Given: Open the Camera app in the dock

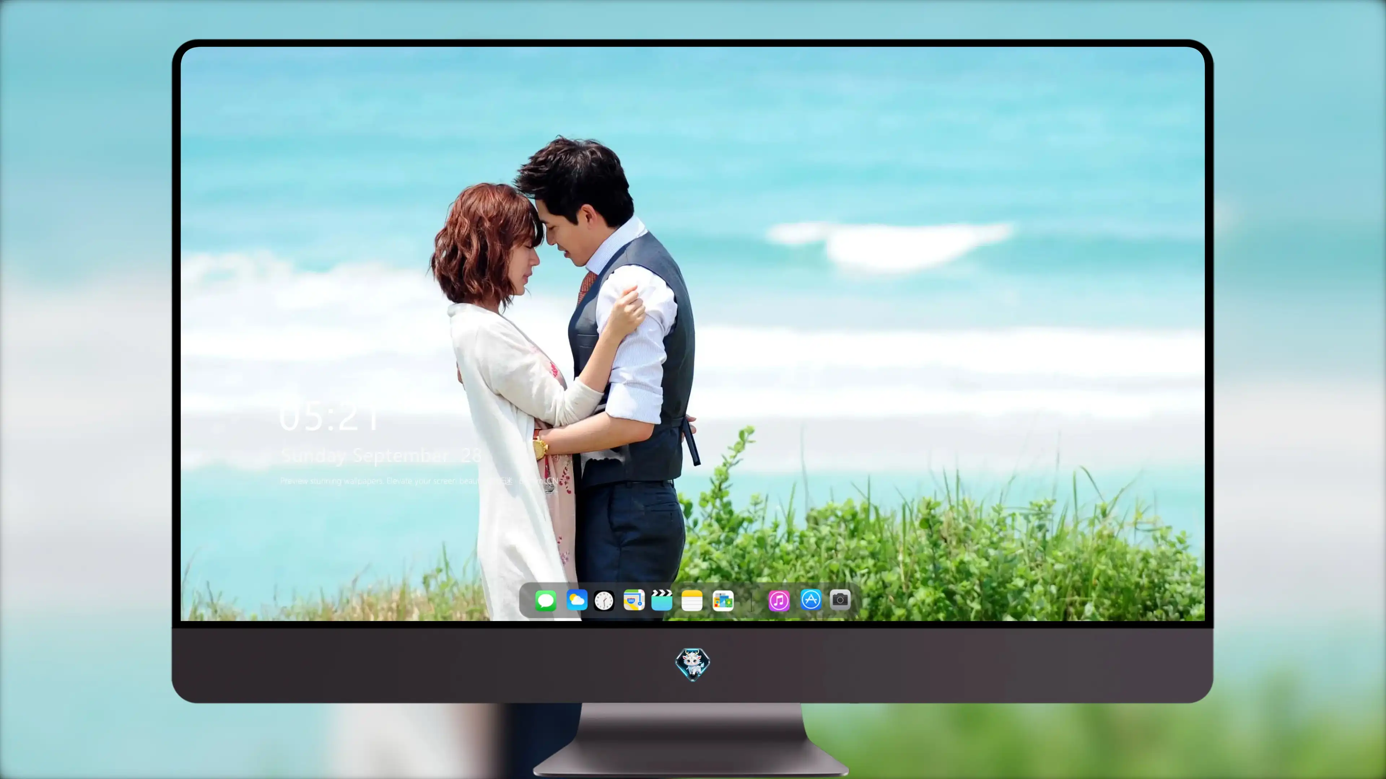Looking at the screenshot, I should tap(840, 599).
